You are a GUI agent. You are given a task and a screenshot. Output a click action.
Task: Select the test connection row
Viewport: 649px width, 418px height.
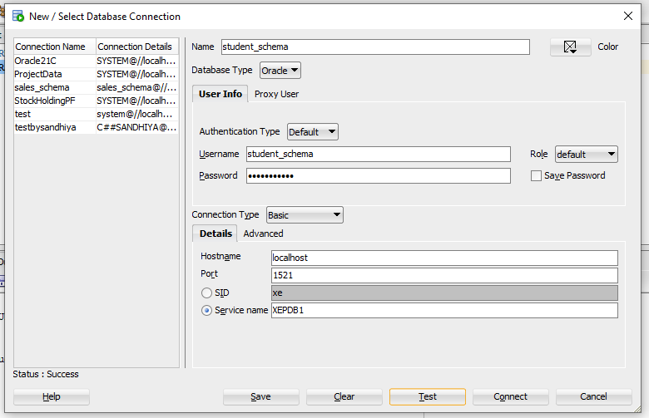coord(96,114)
